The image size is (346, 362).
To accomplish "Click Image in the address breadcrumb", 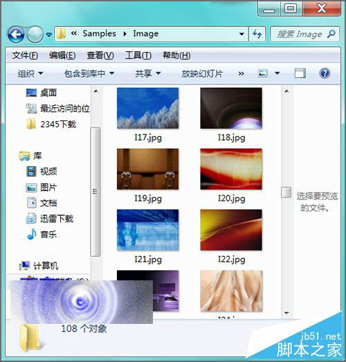I will pyautogui.click(x=145, y=34).
